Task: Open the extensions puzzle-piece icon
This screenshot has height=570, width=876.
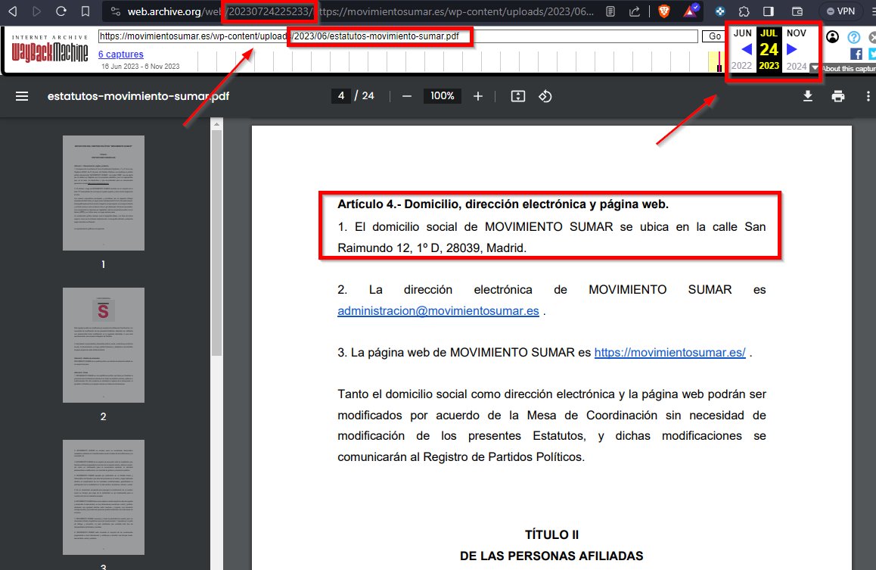Action: pyautogui.click(x=744, y=11)
